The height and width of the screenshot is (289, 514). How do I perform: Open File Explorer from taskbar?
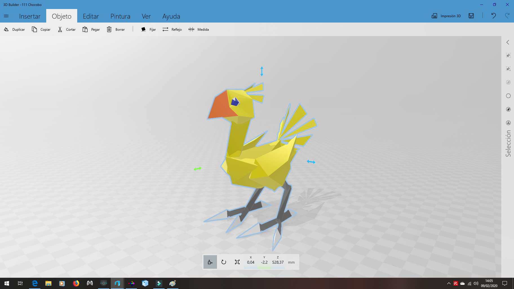tap(48, 283)
